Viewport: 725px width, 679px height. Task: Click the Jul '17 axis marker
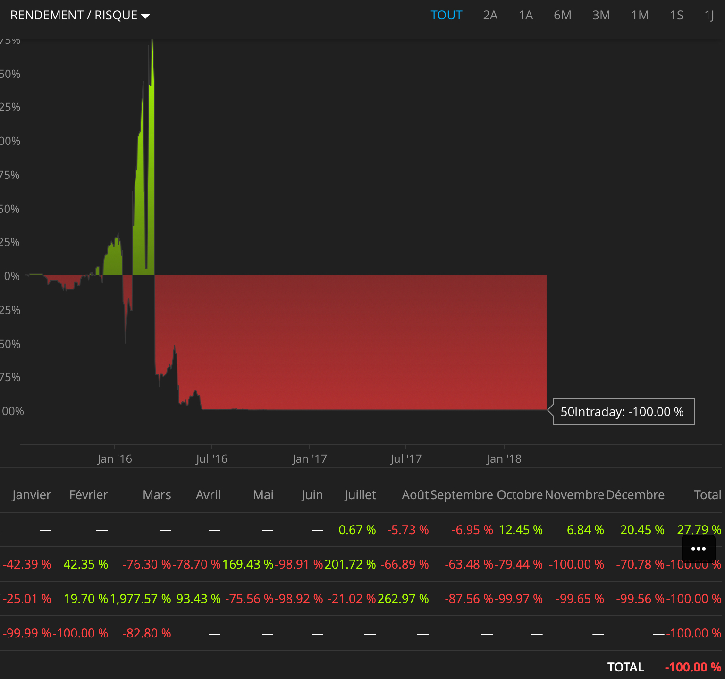[406, 458]
